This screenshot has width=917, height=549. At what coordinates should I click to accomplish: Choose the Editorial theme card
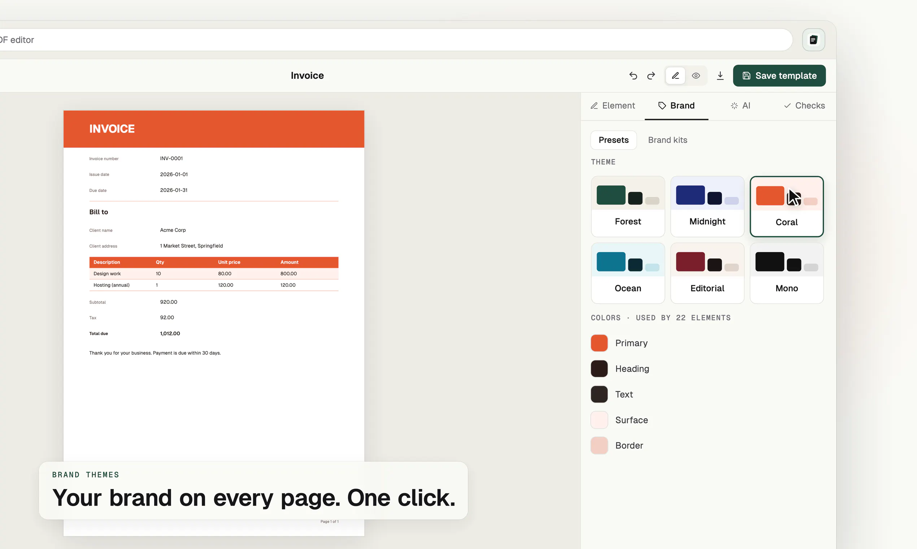(707, 273)
